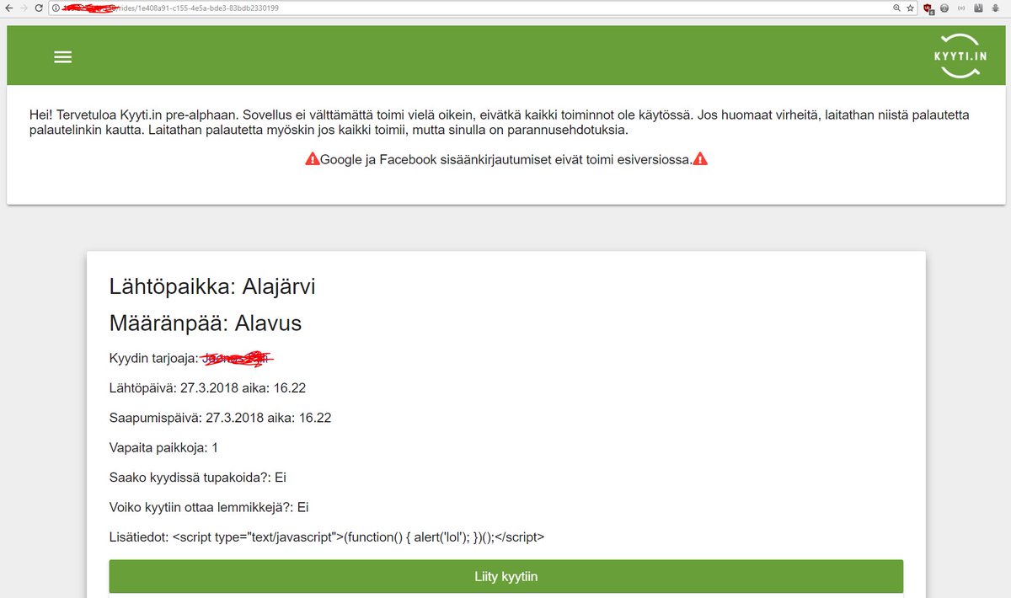The image size is (1011, 598).
Task: Click the left warning triangle icon
Action: click(x=312, y=159)
